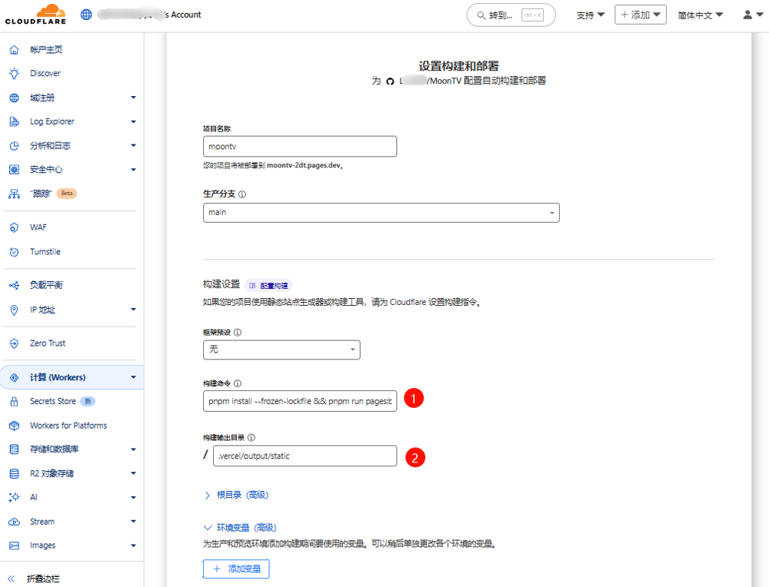This screenshot has width=769, height=587.
Task: Open the 框架预设 dropdown showing 无
Action: [x=281, y=350]
